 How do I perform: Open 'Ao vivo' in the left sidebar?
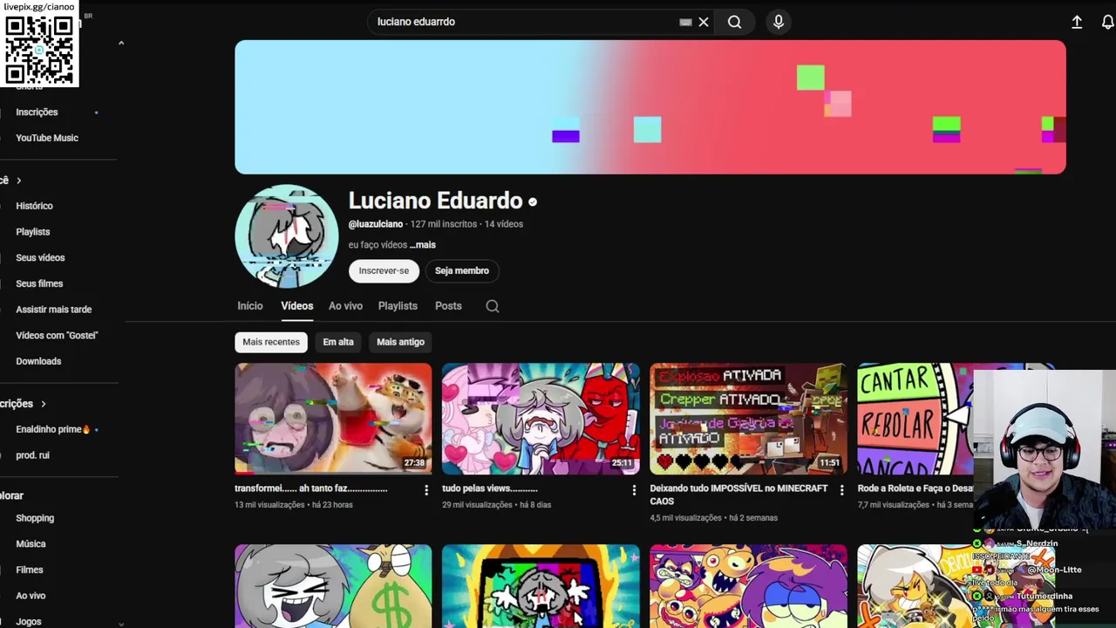(31, 596)
